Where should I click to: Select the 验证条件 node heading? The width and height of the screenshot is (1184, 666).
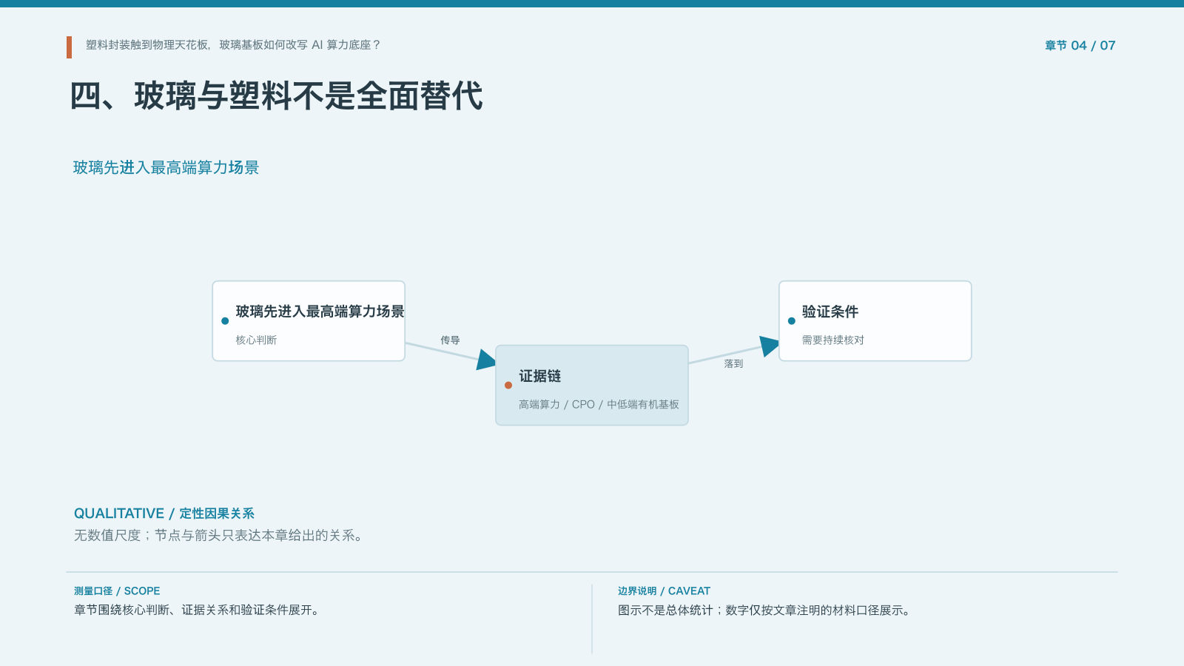830,312
